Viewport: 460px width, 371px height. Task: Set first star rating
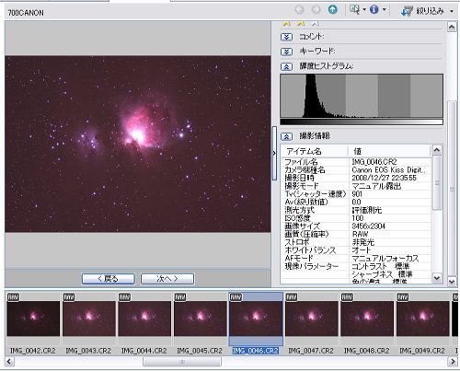(287, 23)
